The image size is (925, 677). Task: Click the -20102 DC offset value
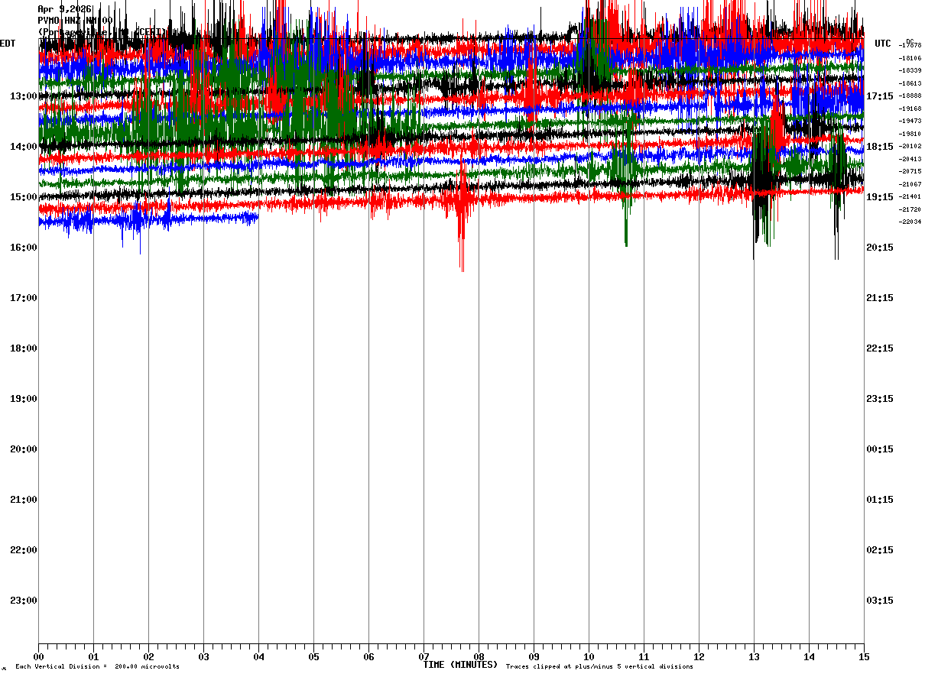point(910,146)
